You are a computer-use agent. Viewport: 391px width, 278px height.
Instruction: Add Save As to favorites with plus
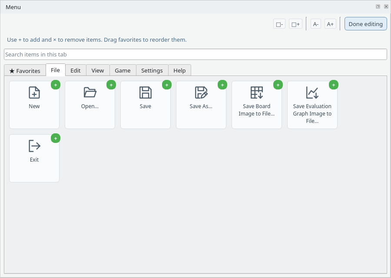click(x=222, y=85)
